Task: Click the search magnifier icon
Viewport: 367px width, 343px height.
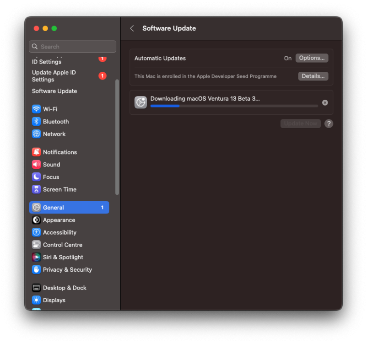Action: pyautogui.click(x=35, y=47)
